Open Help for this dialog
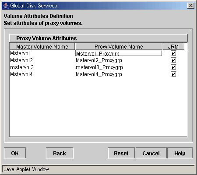The width and height of the screenshot is (197, 175). [x=180, y=153]
